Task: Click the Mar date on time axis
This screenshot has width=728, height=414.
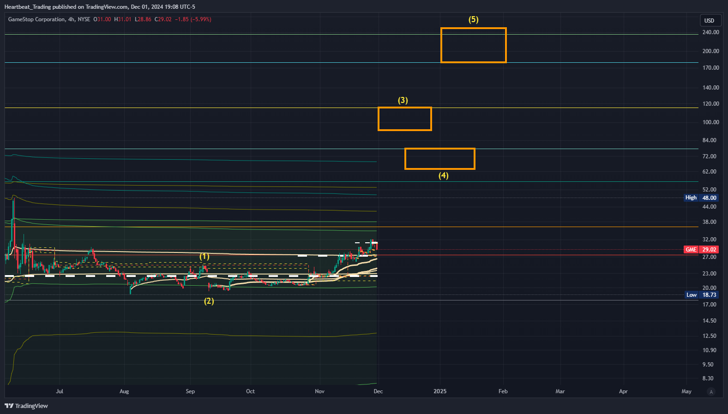Action: [x=560, y=391]
